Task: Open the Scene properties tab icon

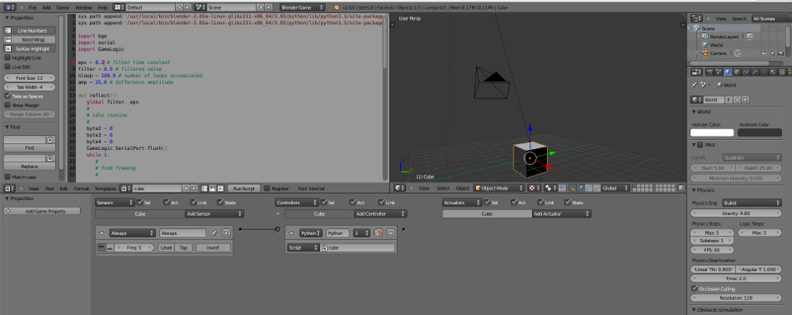Action: click(x=719, y=72)
